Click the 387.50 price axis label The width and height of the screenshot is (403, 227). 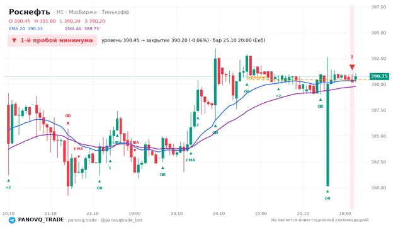pos(378,110)
